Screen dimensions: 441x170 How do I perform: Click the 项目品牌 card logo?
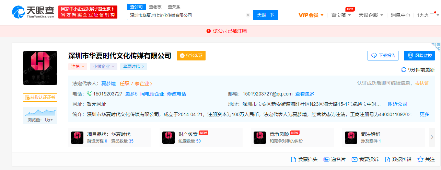coord(77,137)
